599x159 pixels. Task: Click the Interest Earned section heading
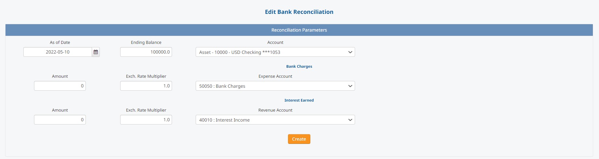point(299,100)
